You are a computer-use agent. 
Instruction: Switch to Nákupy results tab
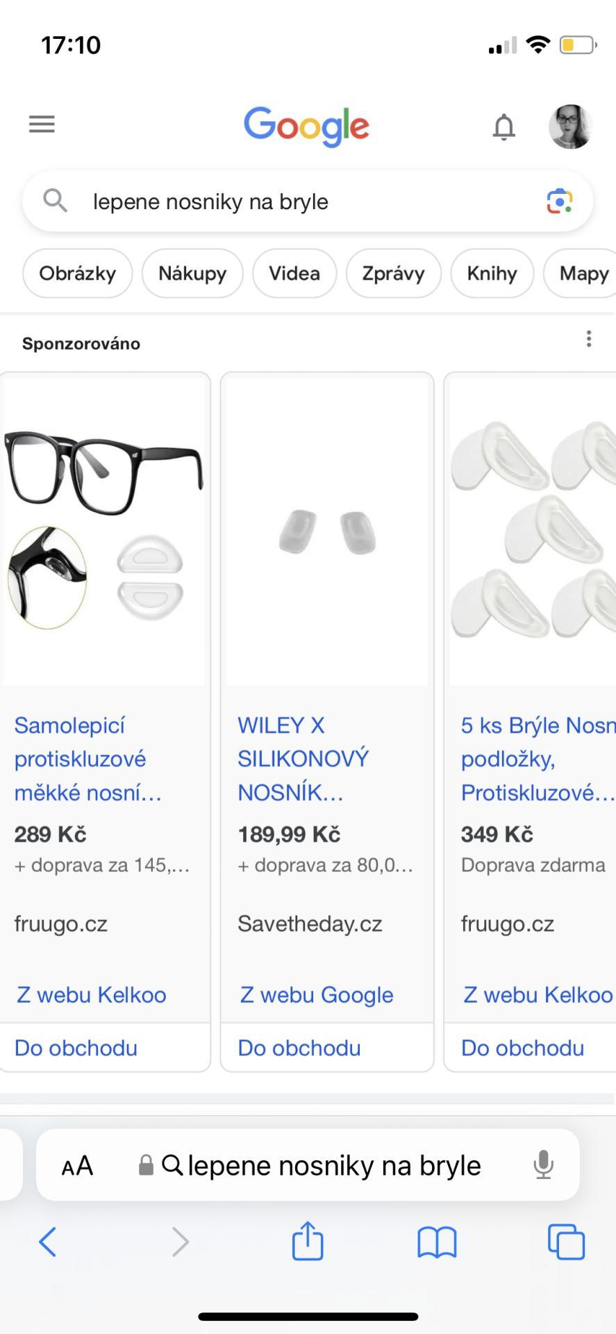(x=192, y=274)
